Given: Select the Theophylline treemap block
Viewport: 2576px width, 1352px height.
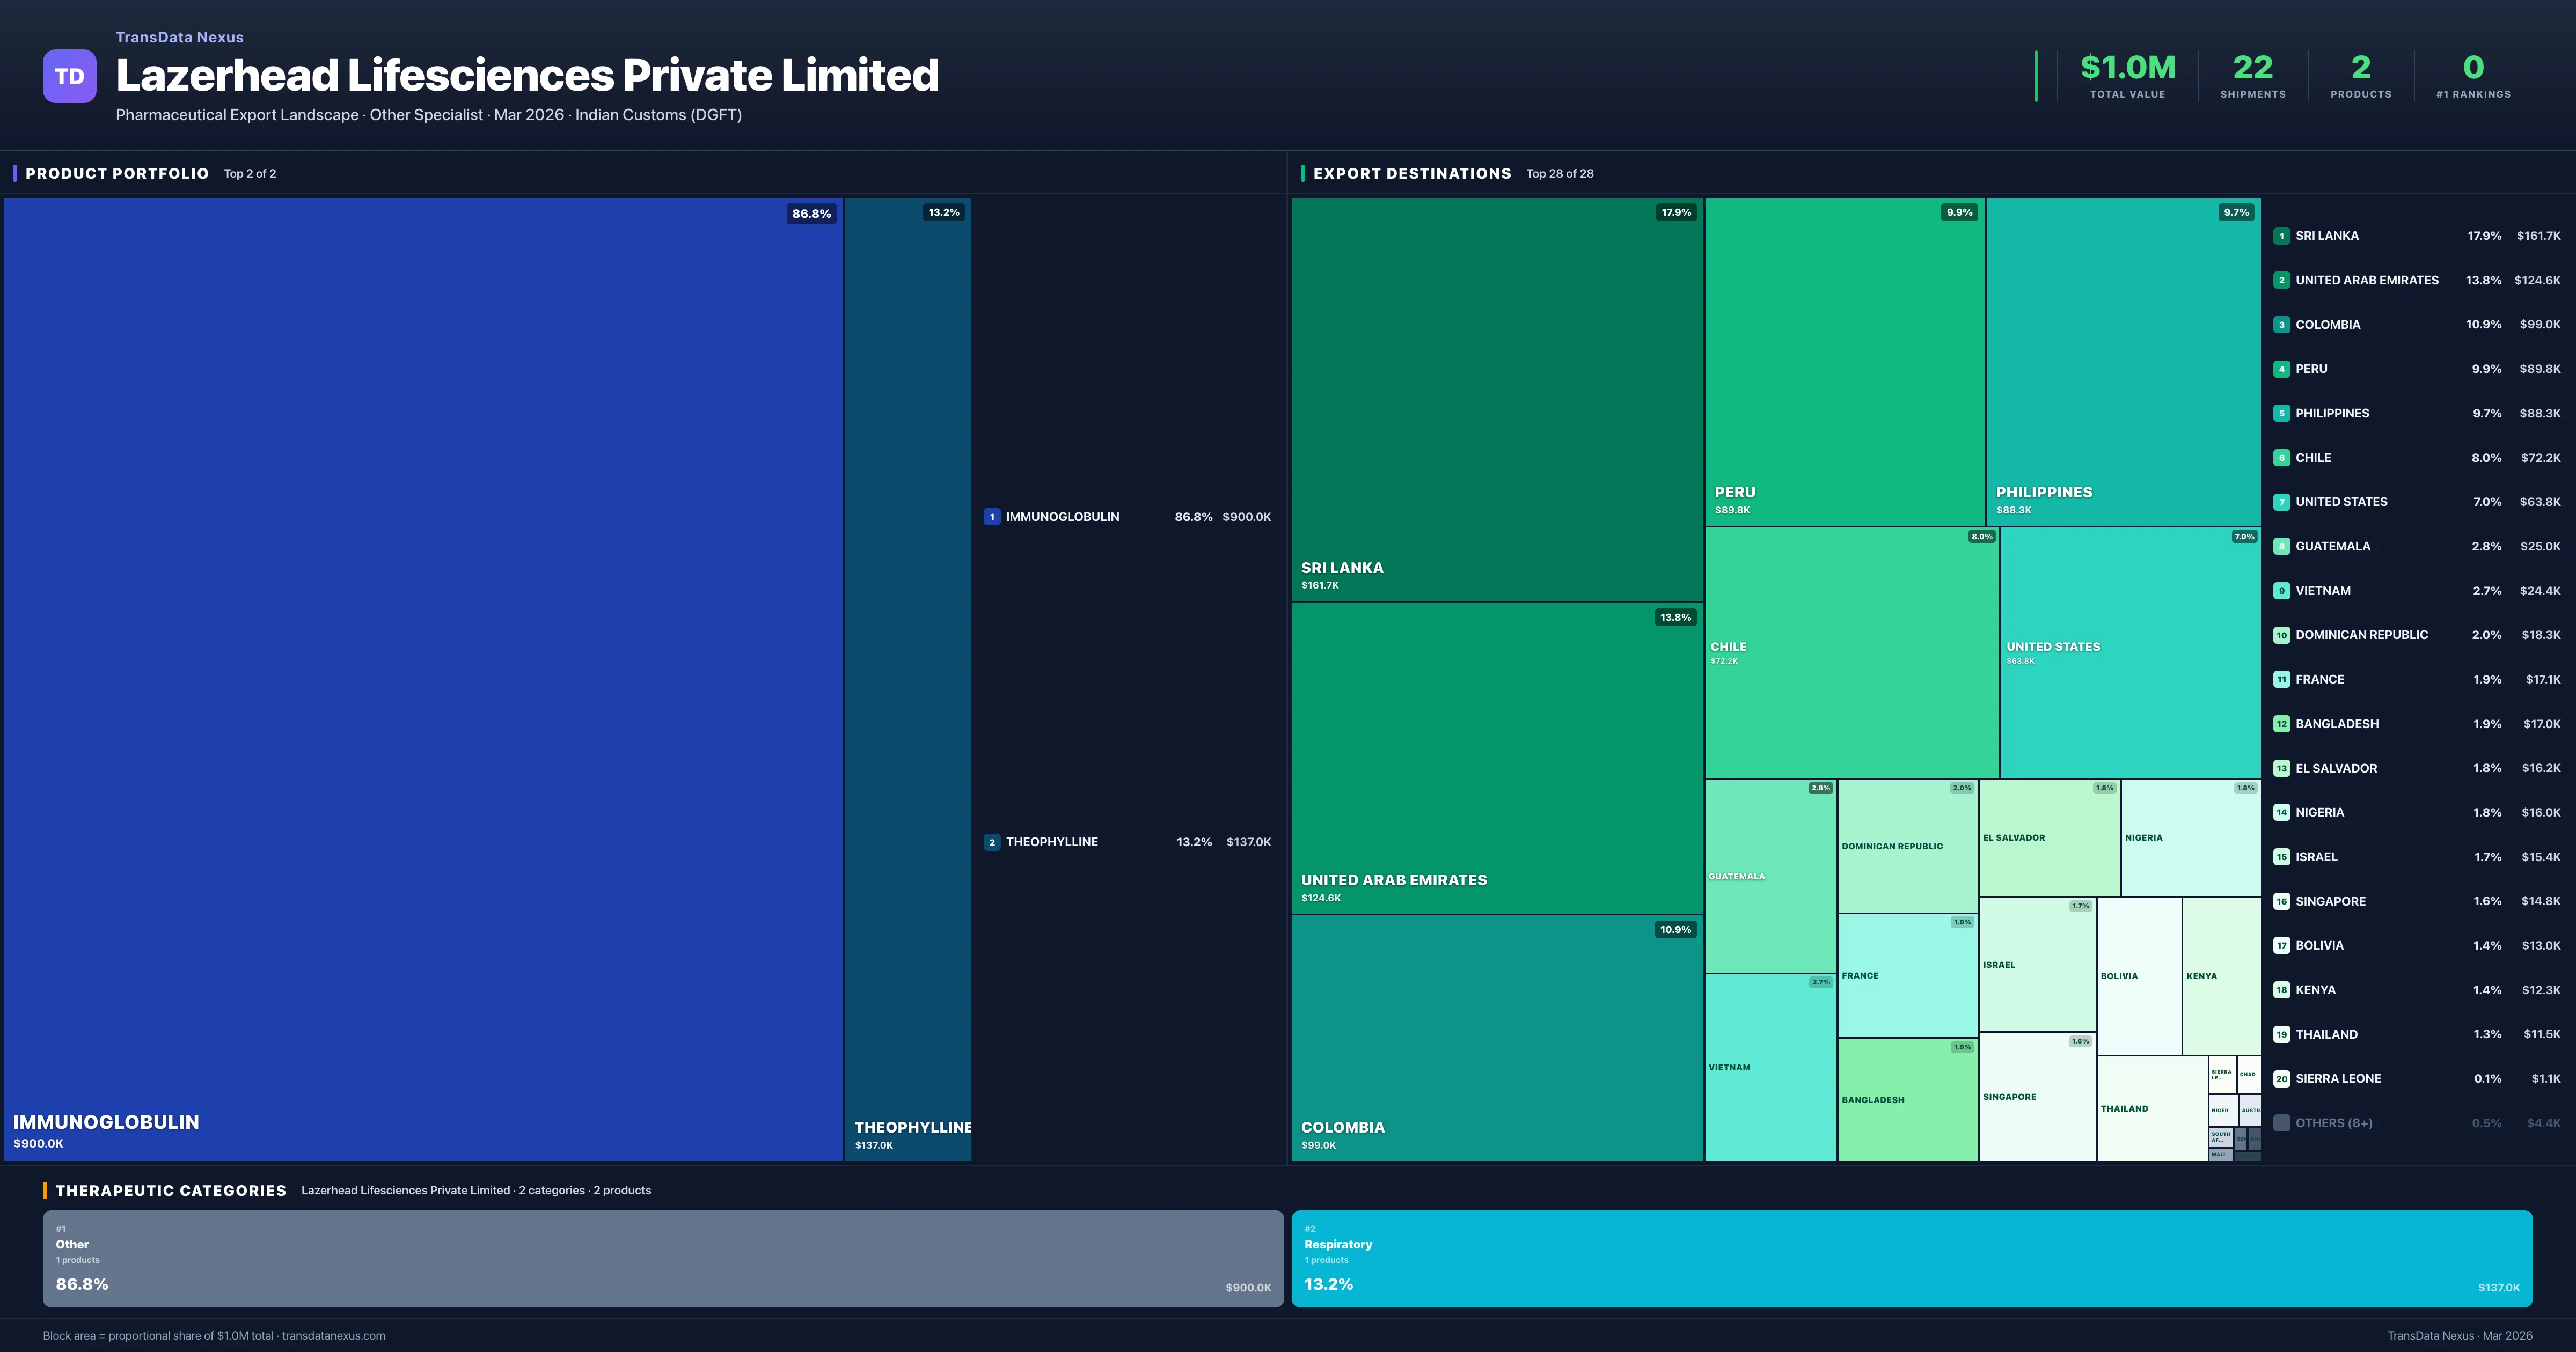Looking at the screenshot, I should (x=907, y=678).
